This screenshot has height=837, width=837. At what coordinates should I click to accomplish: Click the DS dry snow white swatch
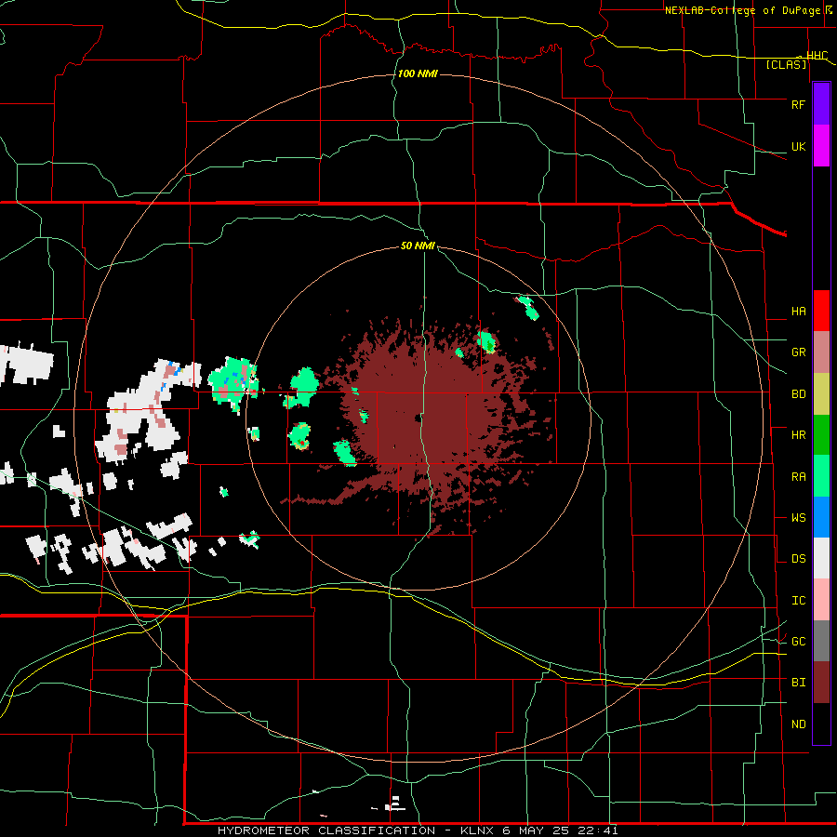821,558
